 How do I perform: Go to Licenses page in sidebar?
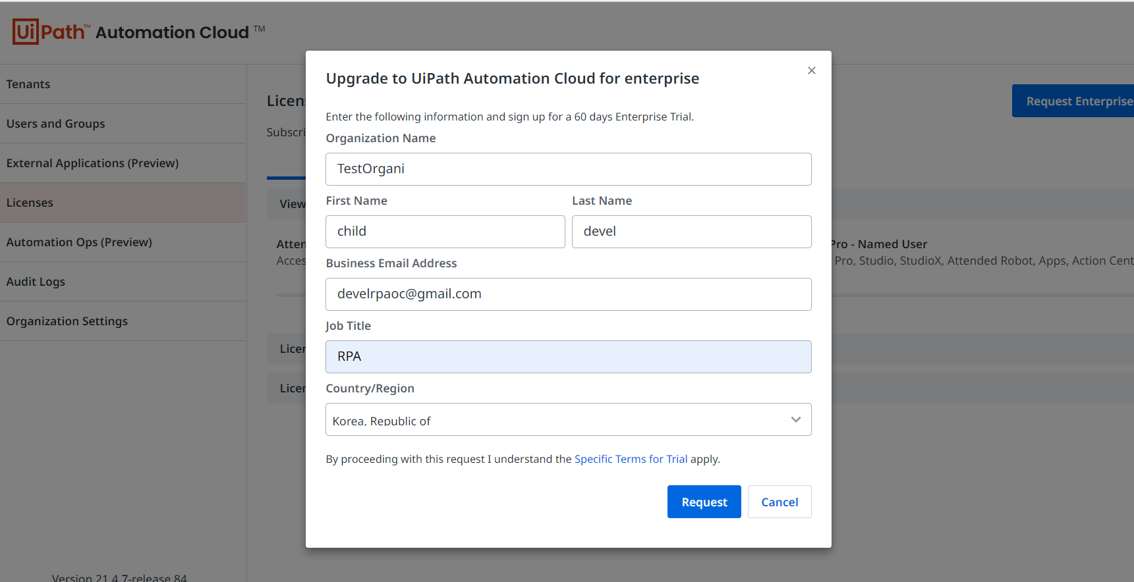pyautogui.click(x=123, y=203)
